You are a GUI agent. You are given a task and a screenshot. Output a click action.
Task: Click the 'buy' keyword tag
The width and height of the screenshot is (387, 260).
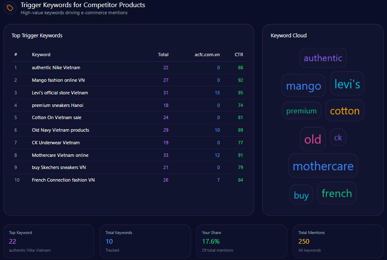[301, 195]
